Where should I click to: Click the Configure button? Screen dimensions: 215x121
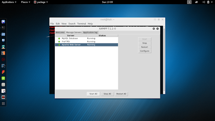[144, 51]
